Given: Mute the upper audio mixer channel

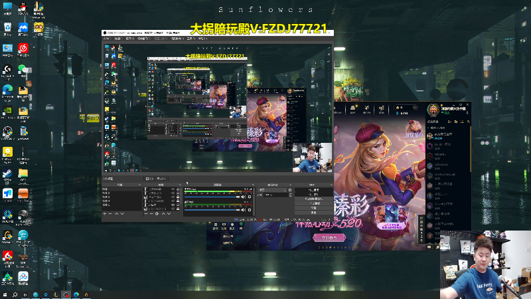Looking at the screenshot, I should (243, 197).
